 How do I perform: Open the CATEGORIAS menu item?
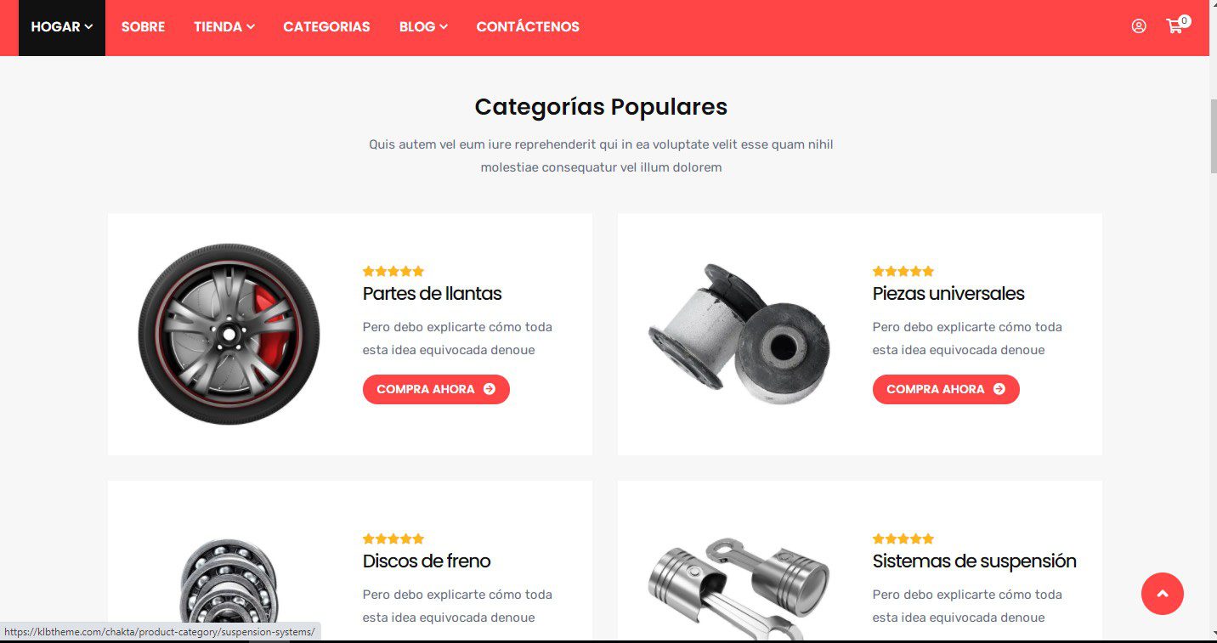[x=326, y=27]
